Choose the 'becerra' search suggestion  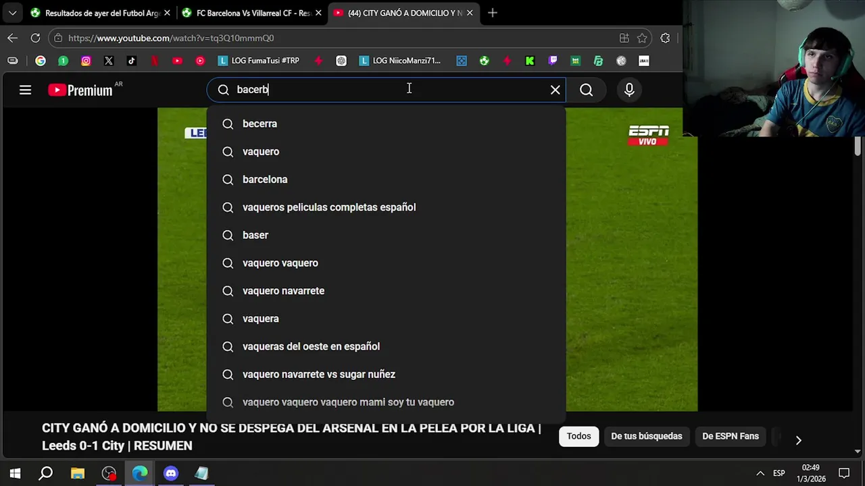[386, 124]
